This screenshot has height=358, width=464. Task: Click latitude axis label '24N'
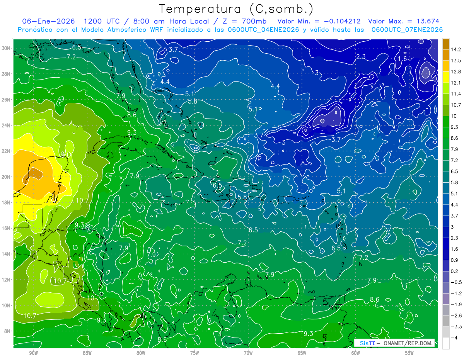click(6, 126)
